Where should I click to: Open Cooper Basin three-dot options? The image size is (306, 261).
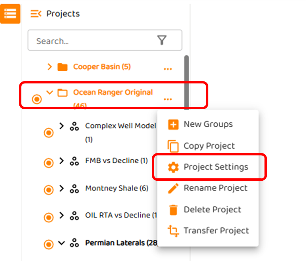coord(168,68)
